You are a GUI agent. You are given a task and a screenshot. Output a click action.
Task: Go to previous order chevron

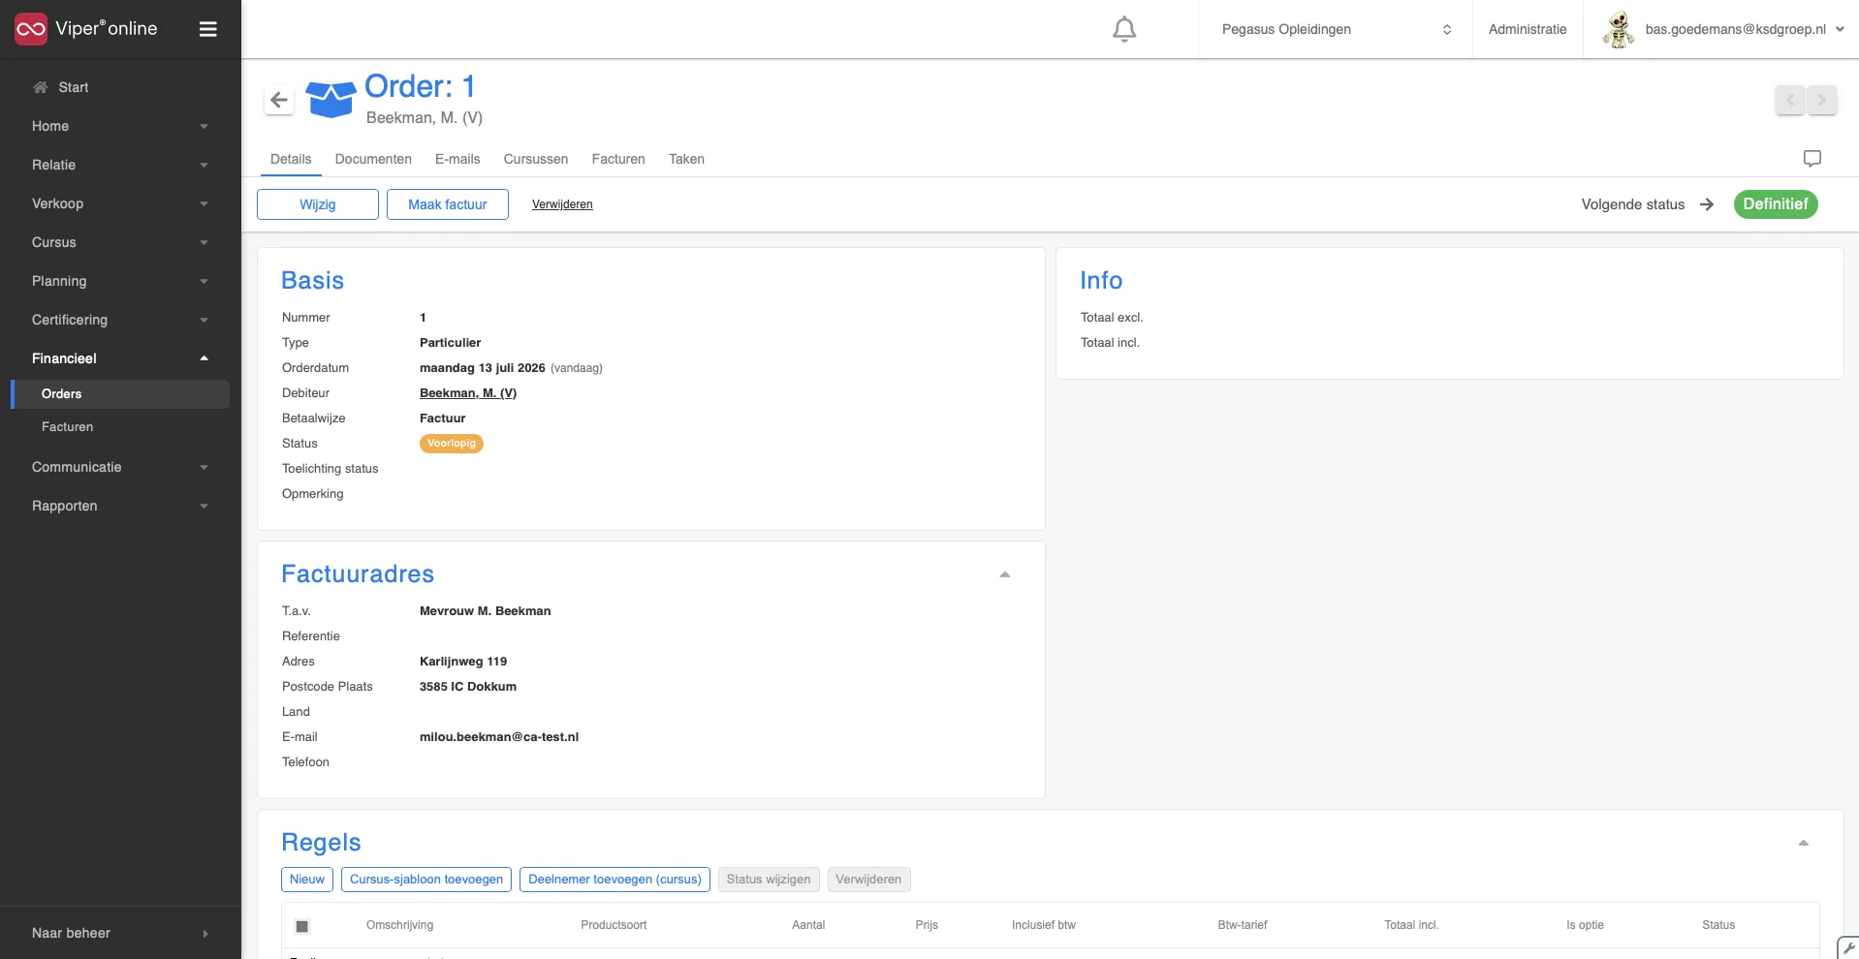[1790, 100]
